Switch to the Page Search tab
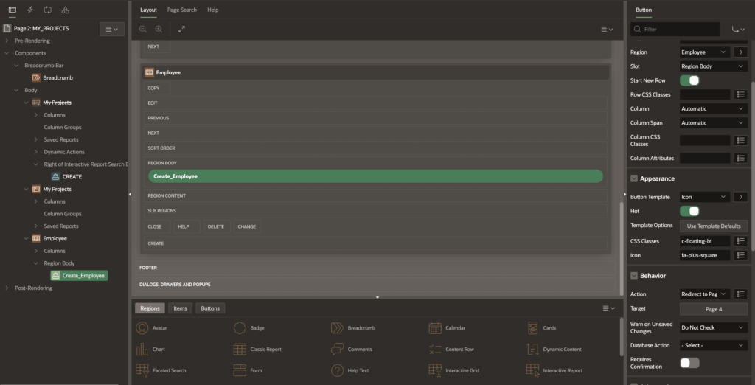The height and width of the screenshot is (385, 755). tap(181, 10)
